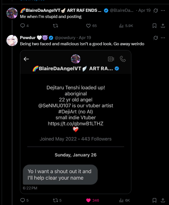Share BlaireDaAngelVT's post
The image size is (169, 205).
163,26
